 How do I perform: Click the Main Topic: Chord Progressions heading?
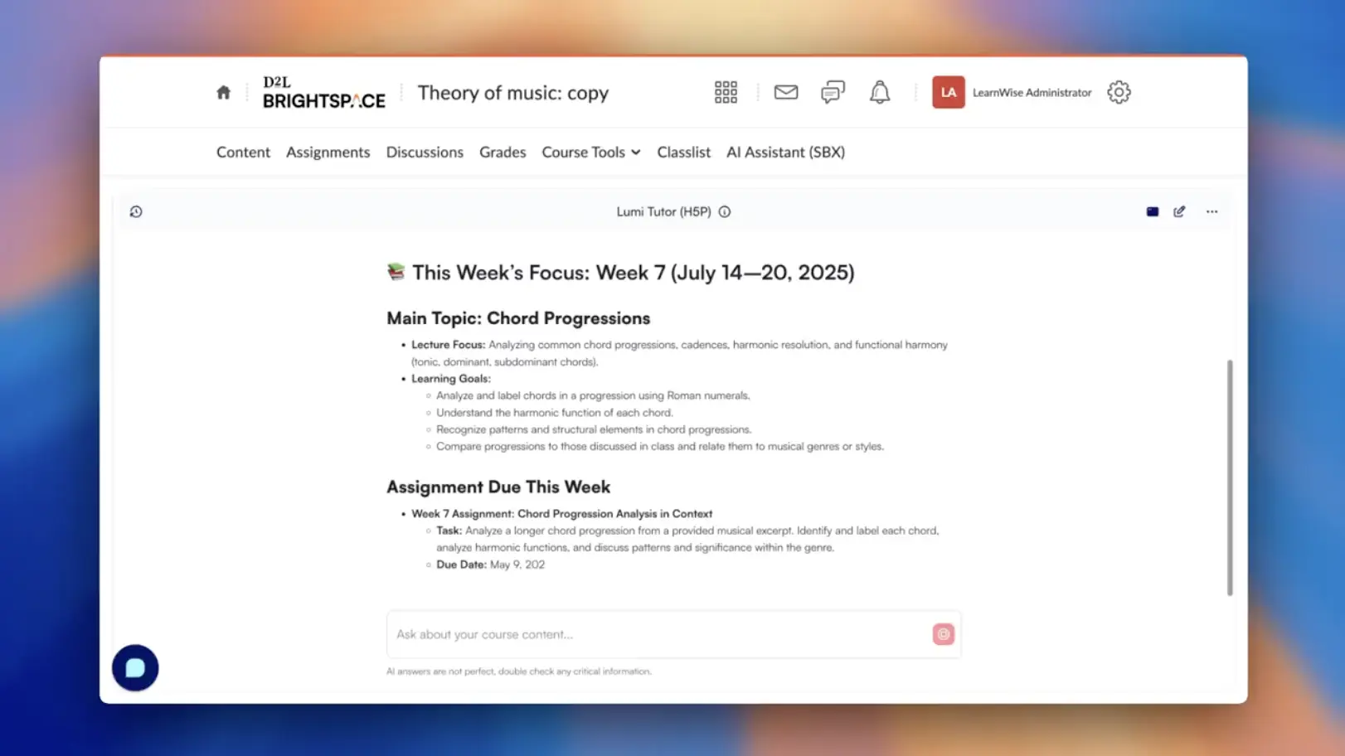(x=518, y=318)
